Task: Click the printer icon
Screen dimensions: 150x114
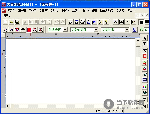Action: 82,22
